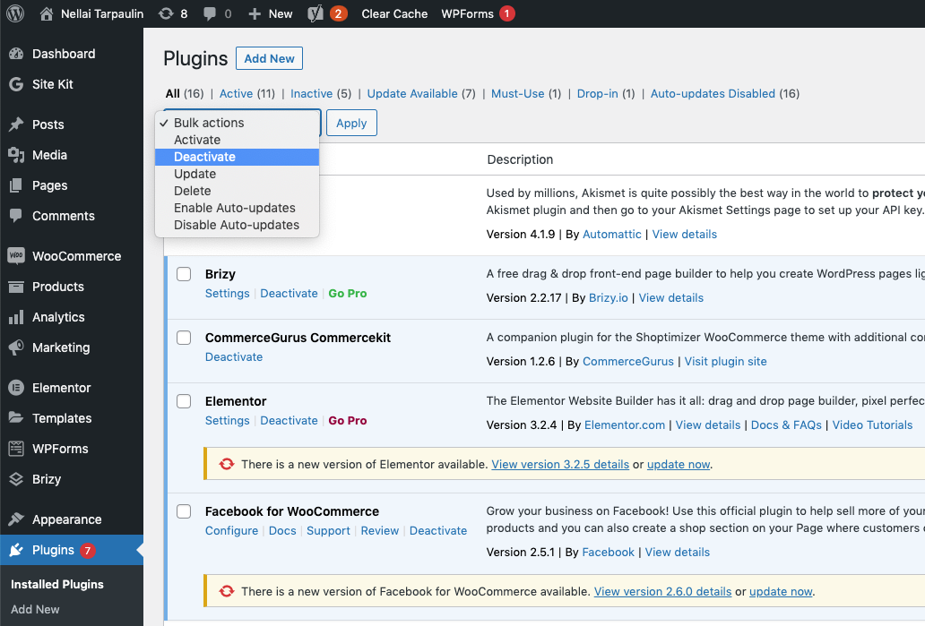The height and width of the screenshot is (626, 925).
Task: Deactivate CommerceGurus Commercekit plugin
Action: click(x=234, y=357)
